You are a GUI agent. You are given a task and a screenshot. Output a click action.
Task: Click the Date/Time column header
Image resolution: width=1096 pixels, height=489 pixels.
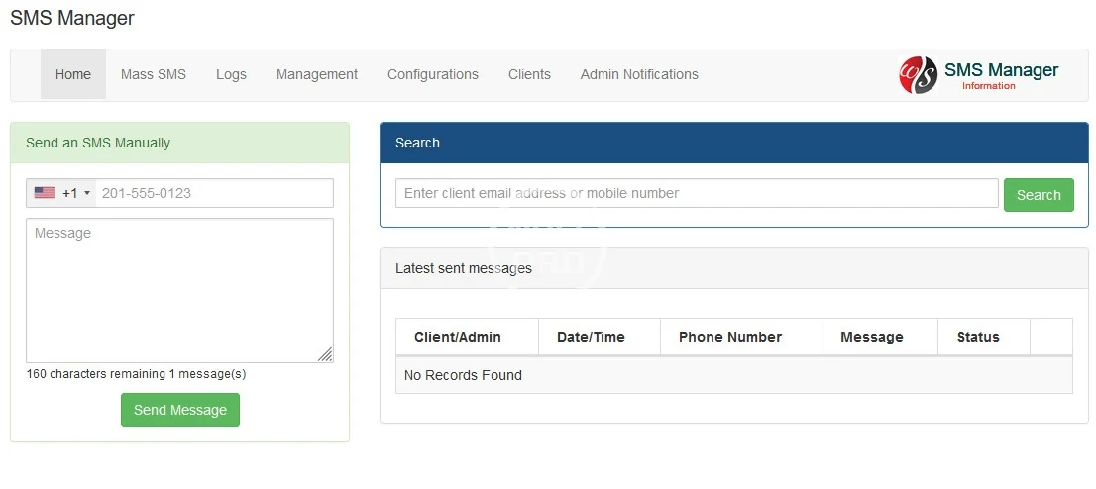(591, 337)
